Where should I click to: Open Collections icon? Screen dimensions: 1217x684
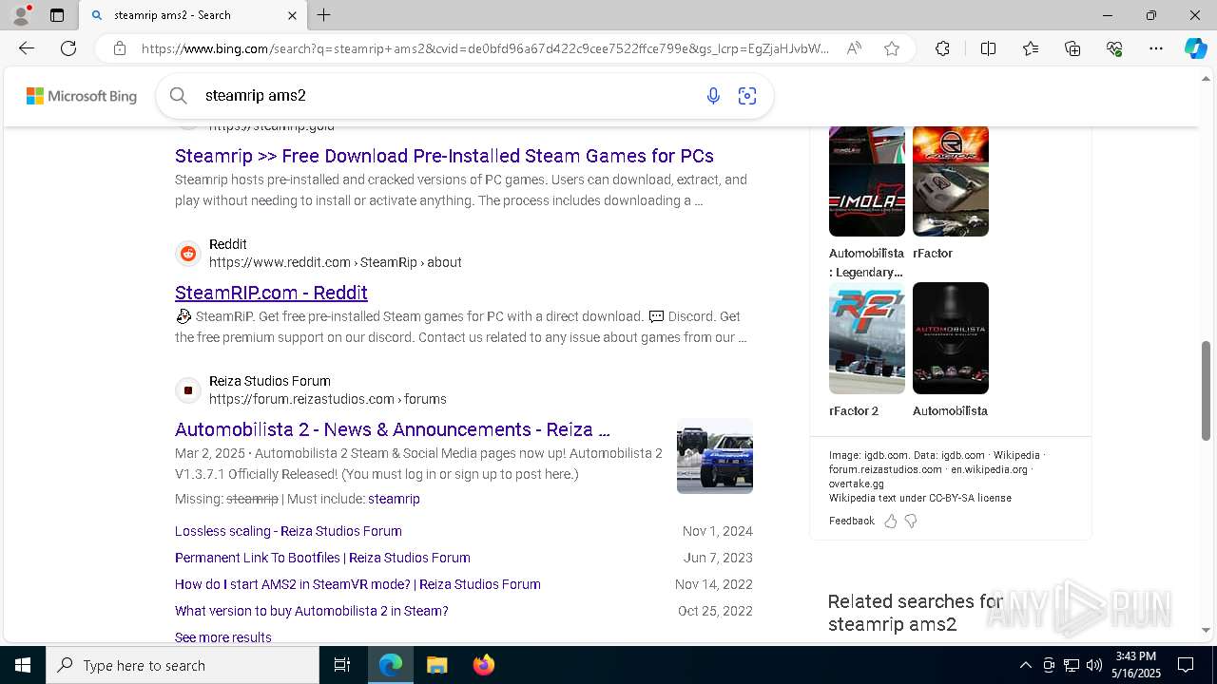1072,48
